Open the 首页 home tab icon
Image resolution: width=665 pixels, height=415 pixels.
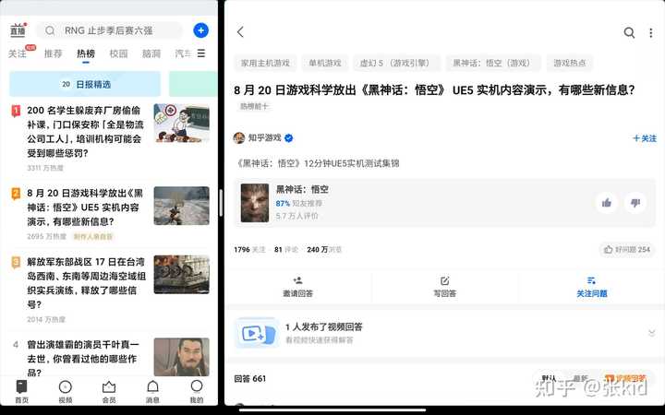pyautogui.click(x=21, y=386)
